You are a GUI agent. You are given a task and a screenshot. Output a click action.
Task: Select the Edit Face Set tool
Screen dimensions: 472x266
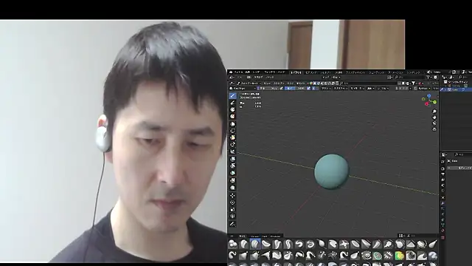coord(232,180)
